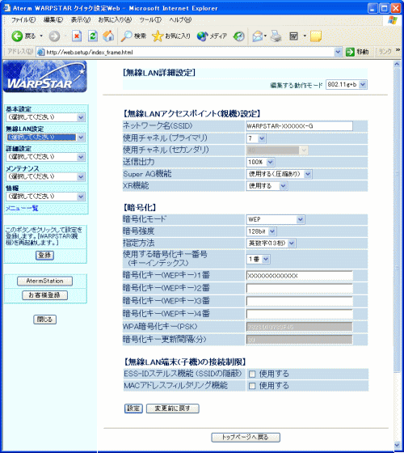Screen dimensions: 404x453
Task: Click the 暗号化キー(WEPキー)1番 input field
Action: (300, 276)
